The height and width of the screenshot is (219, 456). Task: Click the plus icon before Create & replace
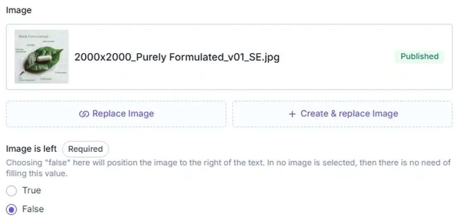tap(292, 114)
